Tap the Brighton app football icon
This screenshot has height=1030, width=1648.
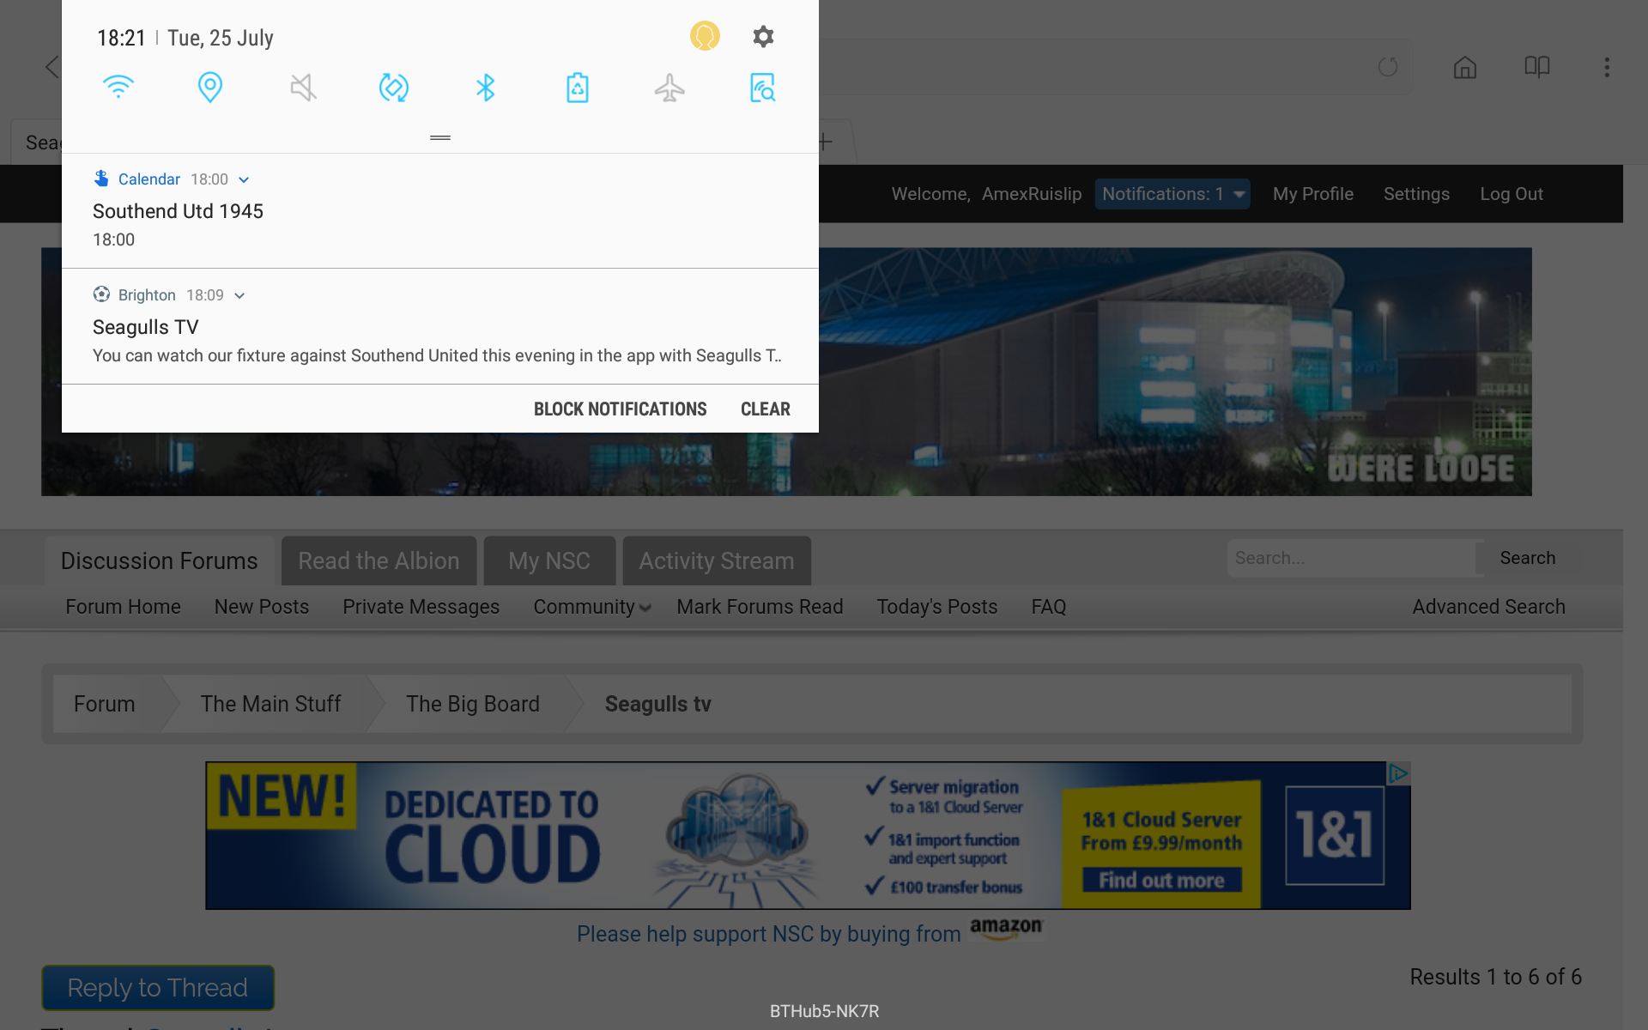click(101, 294)
